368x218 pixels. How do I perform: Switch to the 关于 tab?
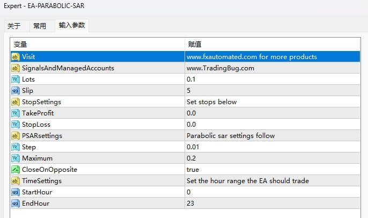pos(14,26)
